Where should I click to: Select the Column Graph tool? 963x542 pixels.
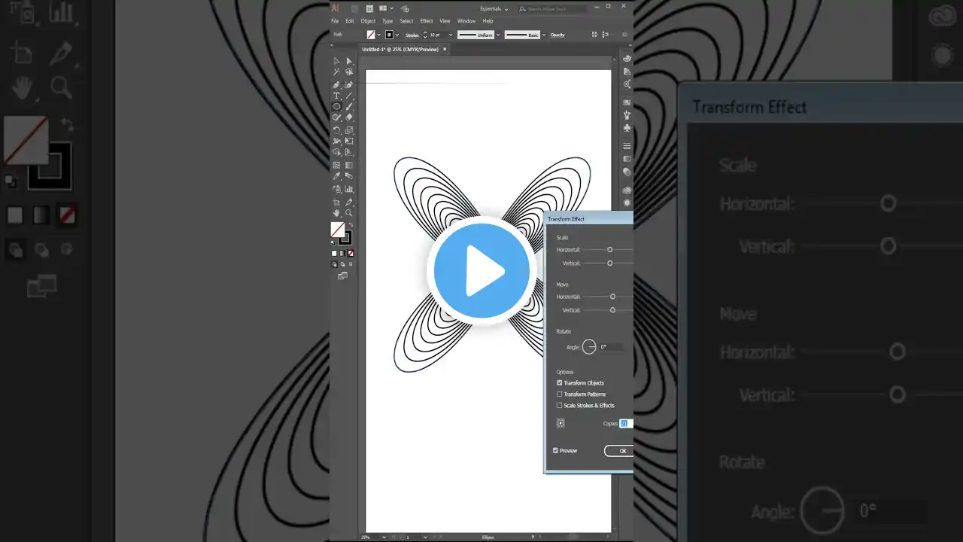349,189
